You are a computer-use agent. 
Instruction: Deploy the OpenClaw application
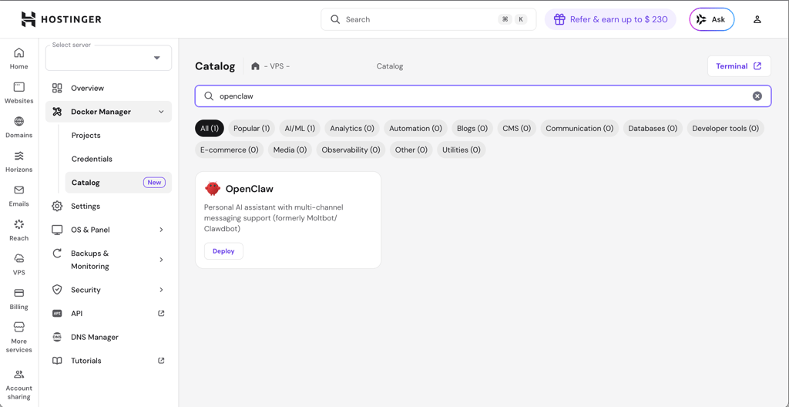pyautogui.click(x=223, y=251)
